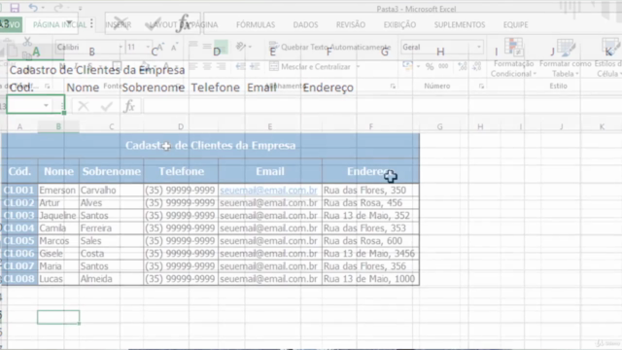
Task: Open the Número group dialog launcher
Action: [481, 87]
